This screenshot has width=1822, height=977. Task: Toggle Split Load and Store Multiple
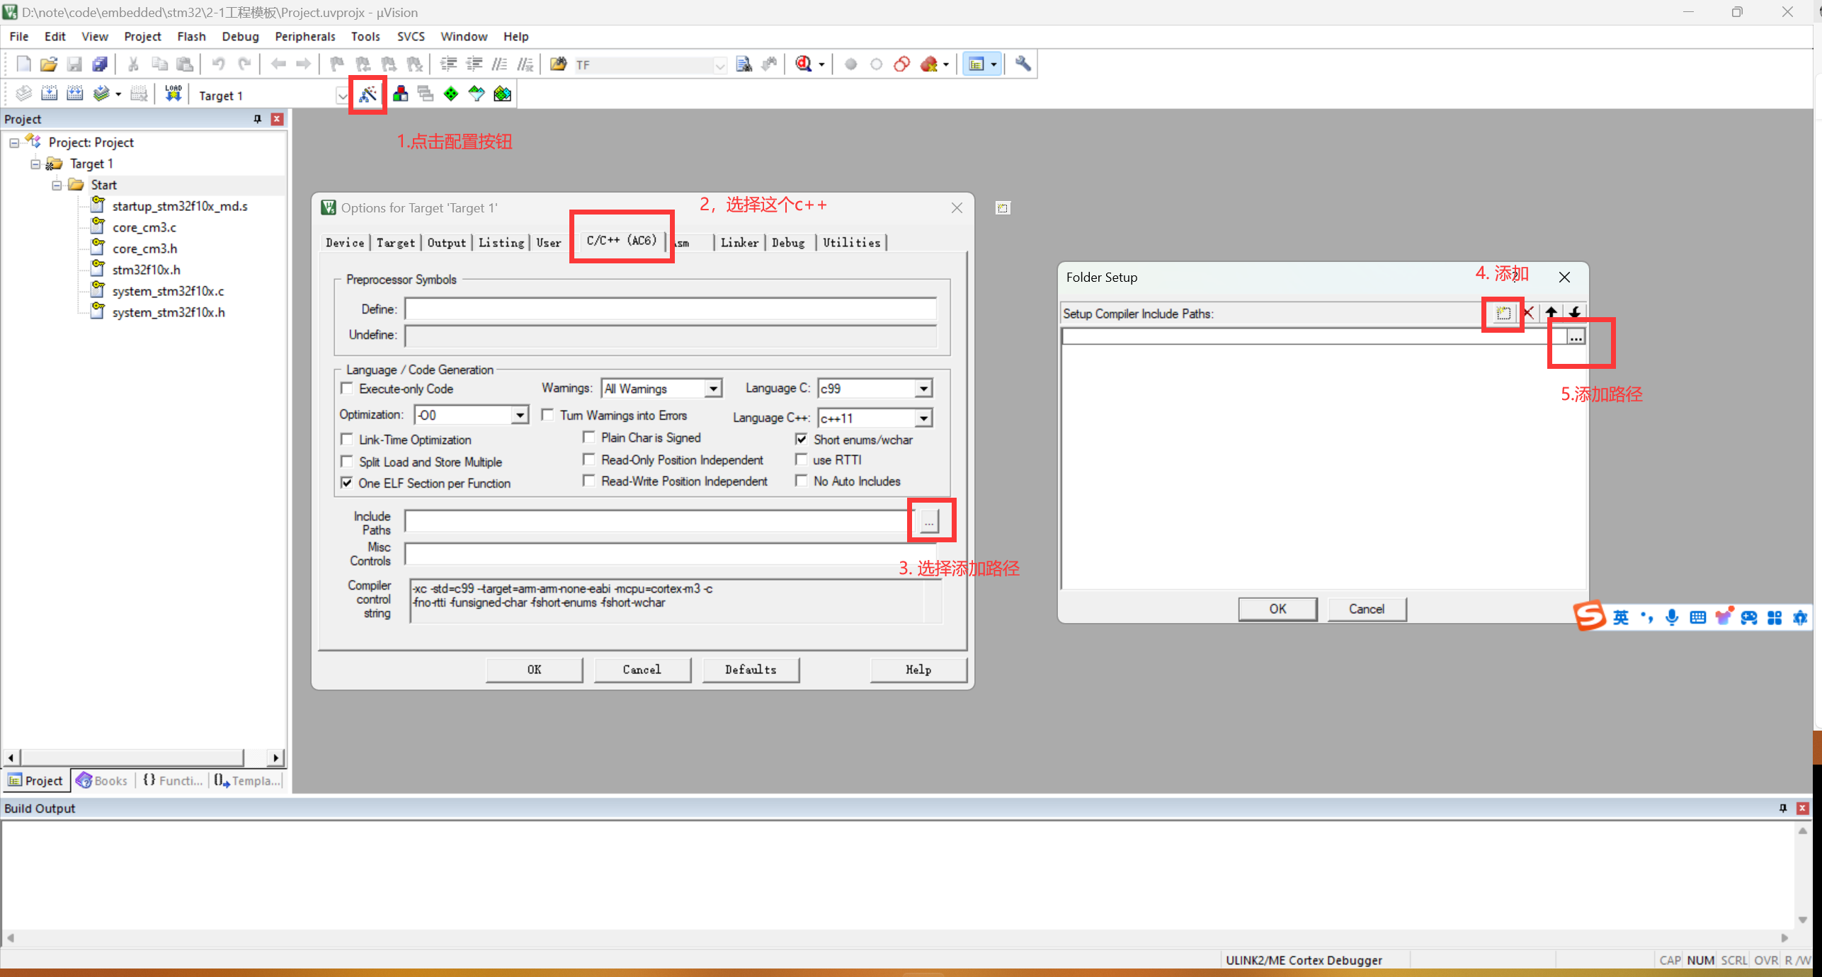pyautogui.click(x=347, y=462)
